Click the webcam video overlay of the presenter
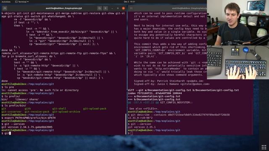The height and width of the screenshot is (151, 269). tap(238, 23)
